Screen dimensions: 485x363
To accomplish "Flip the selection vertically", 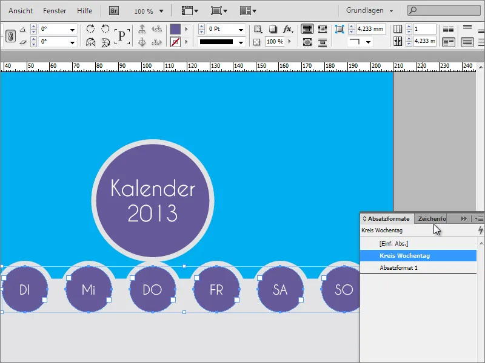I will pyautogui.click(x=105, y=42).
